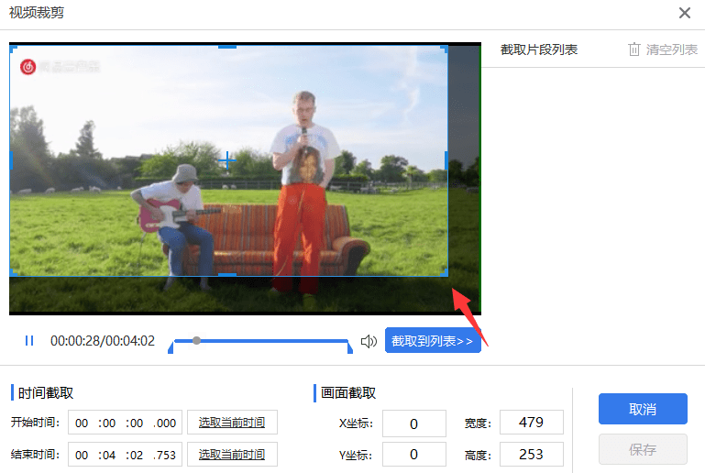
Task: Click the end time milliseconds field .753
Action: point(165,455)
